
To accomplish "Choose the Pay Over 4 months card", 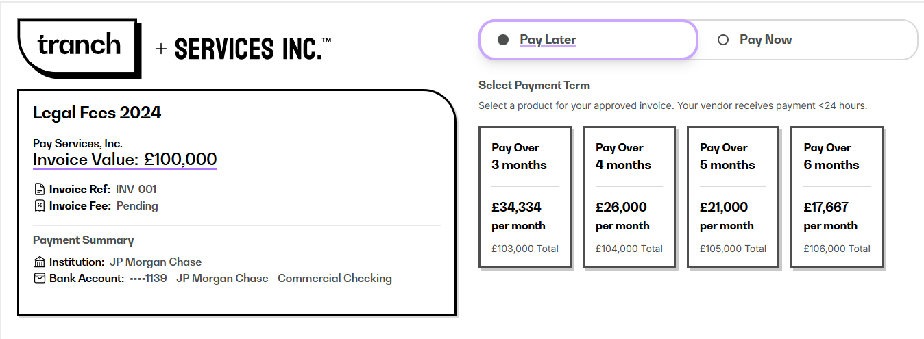I will coord(629,197).
